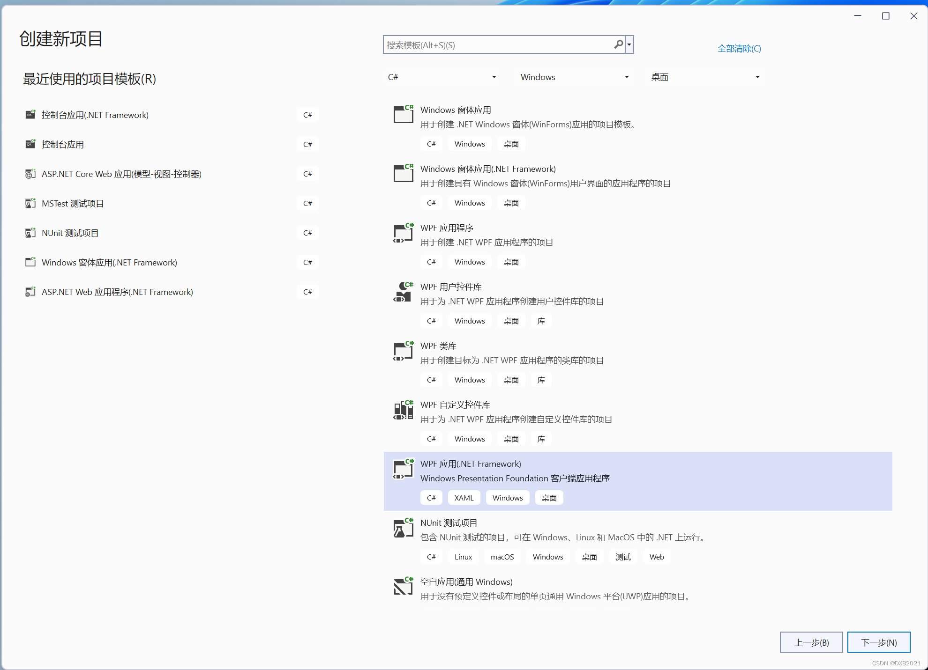This screenshot has height=670, width=928.
Task: Choose Windows 窗体应用(.NET Framework) template title
Action: point(488,169)
